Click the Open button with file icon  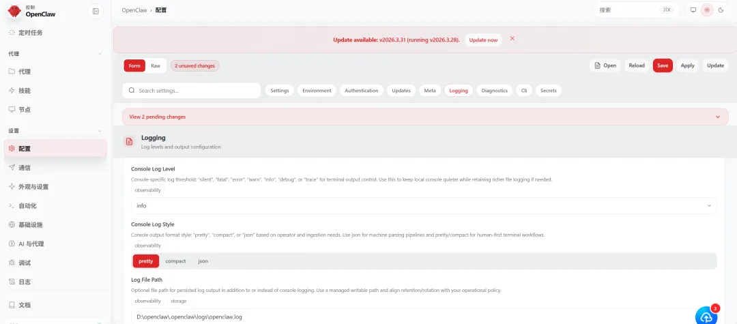tap(605, 65)
